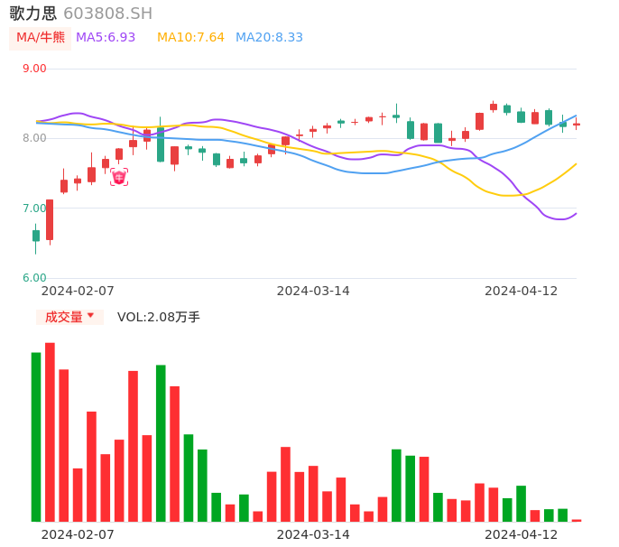Select 2024-02-07 date label under volume chart
Screen dimensions: 619x547
pyautogui.click(x=78, y=534)
